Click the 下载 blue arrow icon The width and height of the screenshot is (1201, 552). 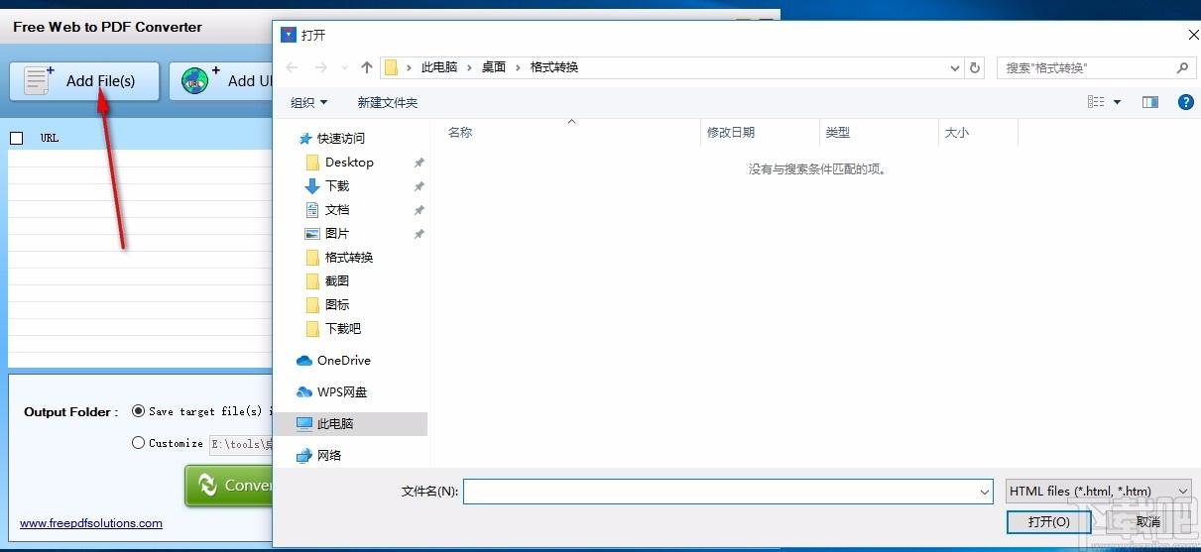point(312,186)
